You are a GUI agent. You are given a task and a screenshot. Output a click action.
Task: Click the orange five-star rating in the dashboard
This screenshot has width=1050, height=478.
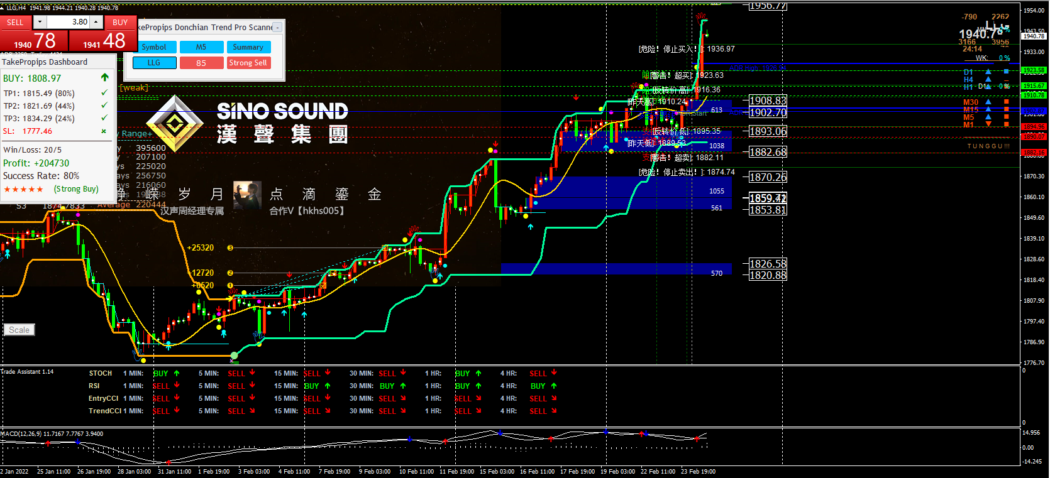(24, 189)
